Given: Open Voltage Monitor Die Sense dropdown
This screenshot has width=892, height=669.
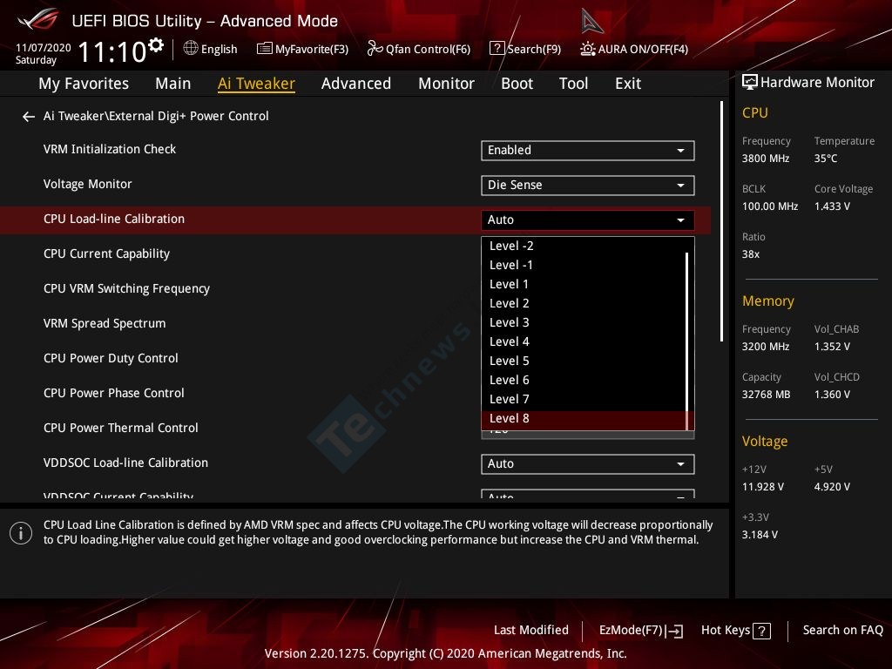Looking at the screenshot, I should [588, 185].
